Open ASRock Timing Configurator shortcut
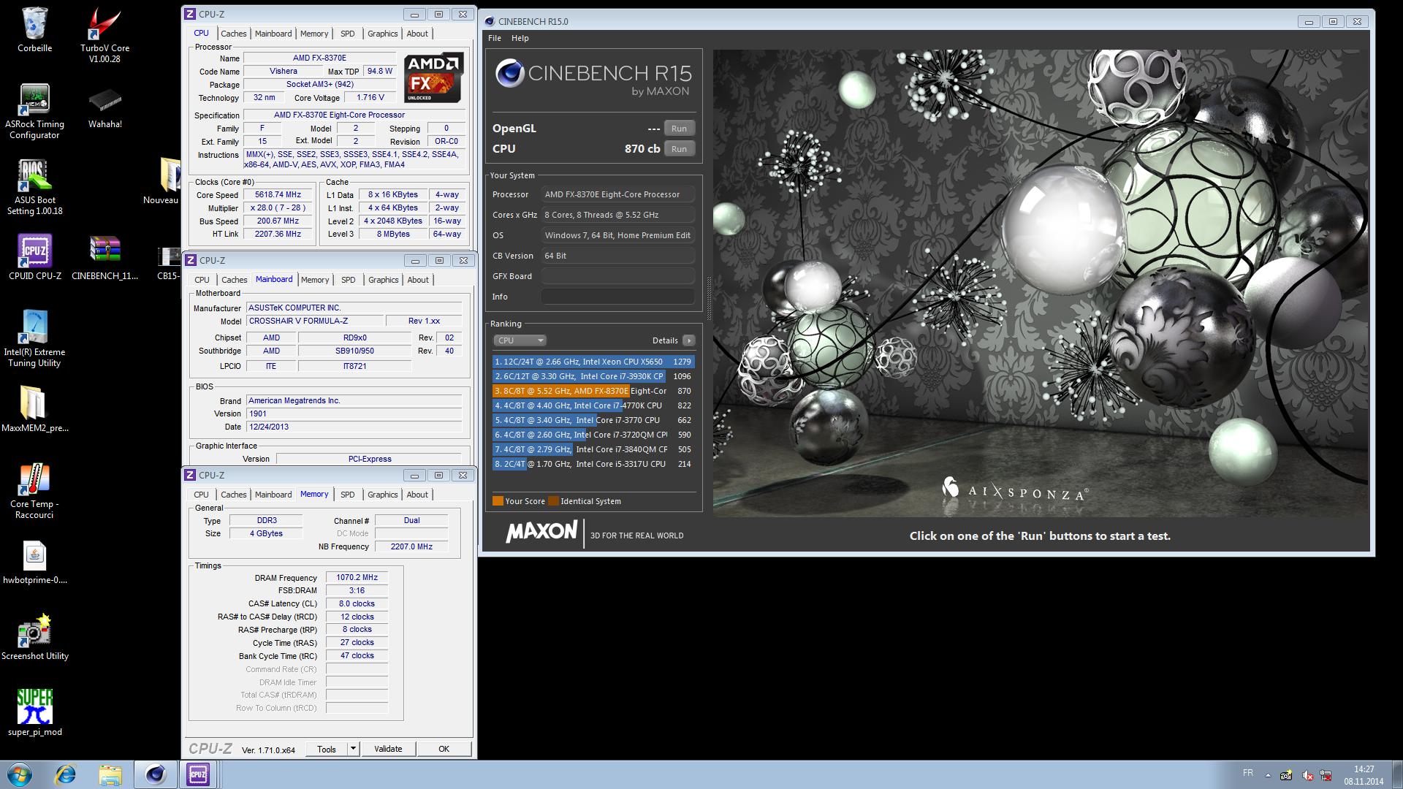The image size is (1403, 789). pyautogui.click(x=34, y=111)
